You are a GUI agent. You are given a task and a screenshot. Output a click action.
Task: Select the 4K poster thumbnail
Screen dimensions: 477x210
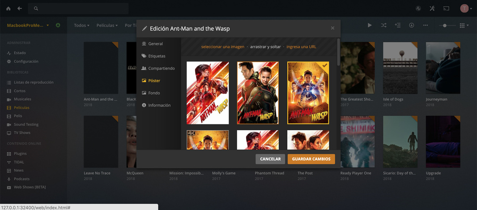[x=208, y=140]
